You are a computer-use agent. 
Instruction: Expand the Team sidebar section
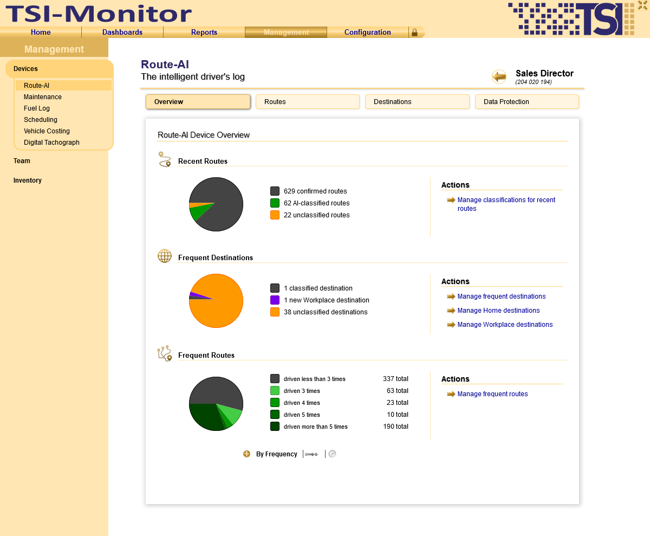pyautogui.click(x=22, y=161)
